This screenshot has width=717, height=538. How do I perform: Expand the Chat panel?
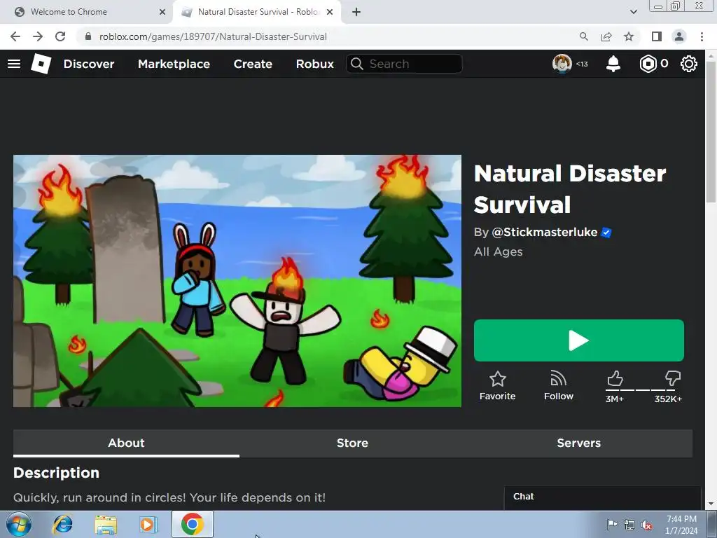click(602, 497)
